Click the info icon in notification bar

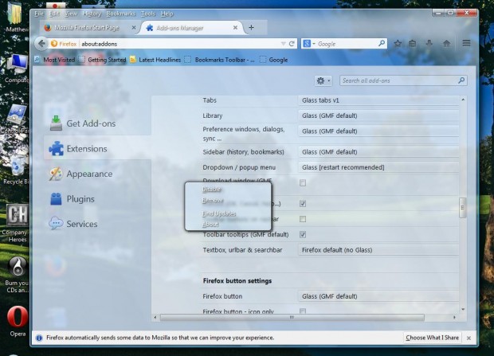(x=39, y=338)
